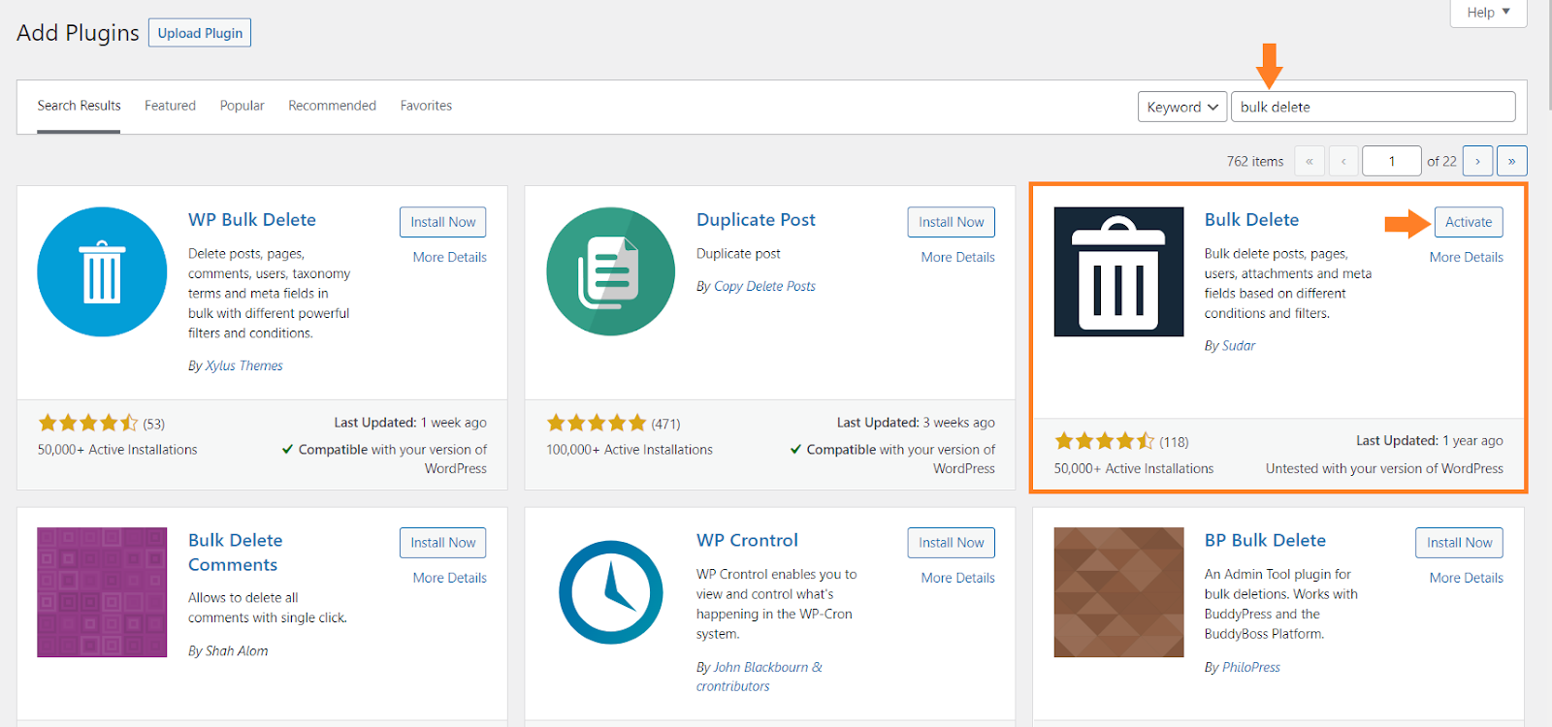The image size is (1552, 727).
Task: Open the Bulk Delete Comments title link
Action: tap(235, 553)
